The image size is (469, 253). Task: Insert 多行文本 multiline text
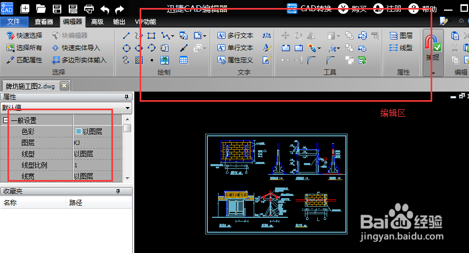click(236, 36)
